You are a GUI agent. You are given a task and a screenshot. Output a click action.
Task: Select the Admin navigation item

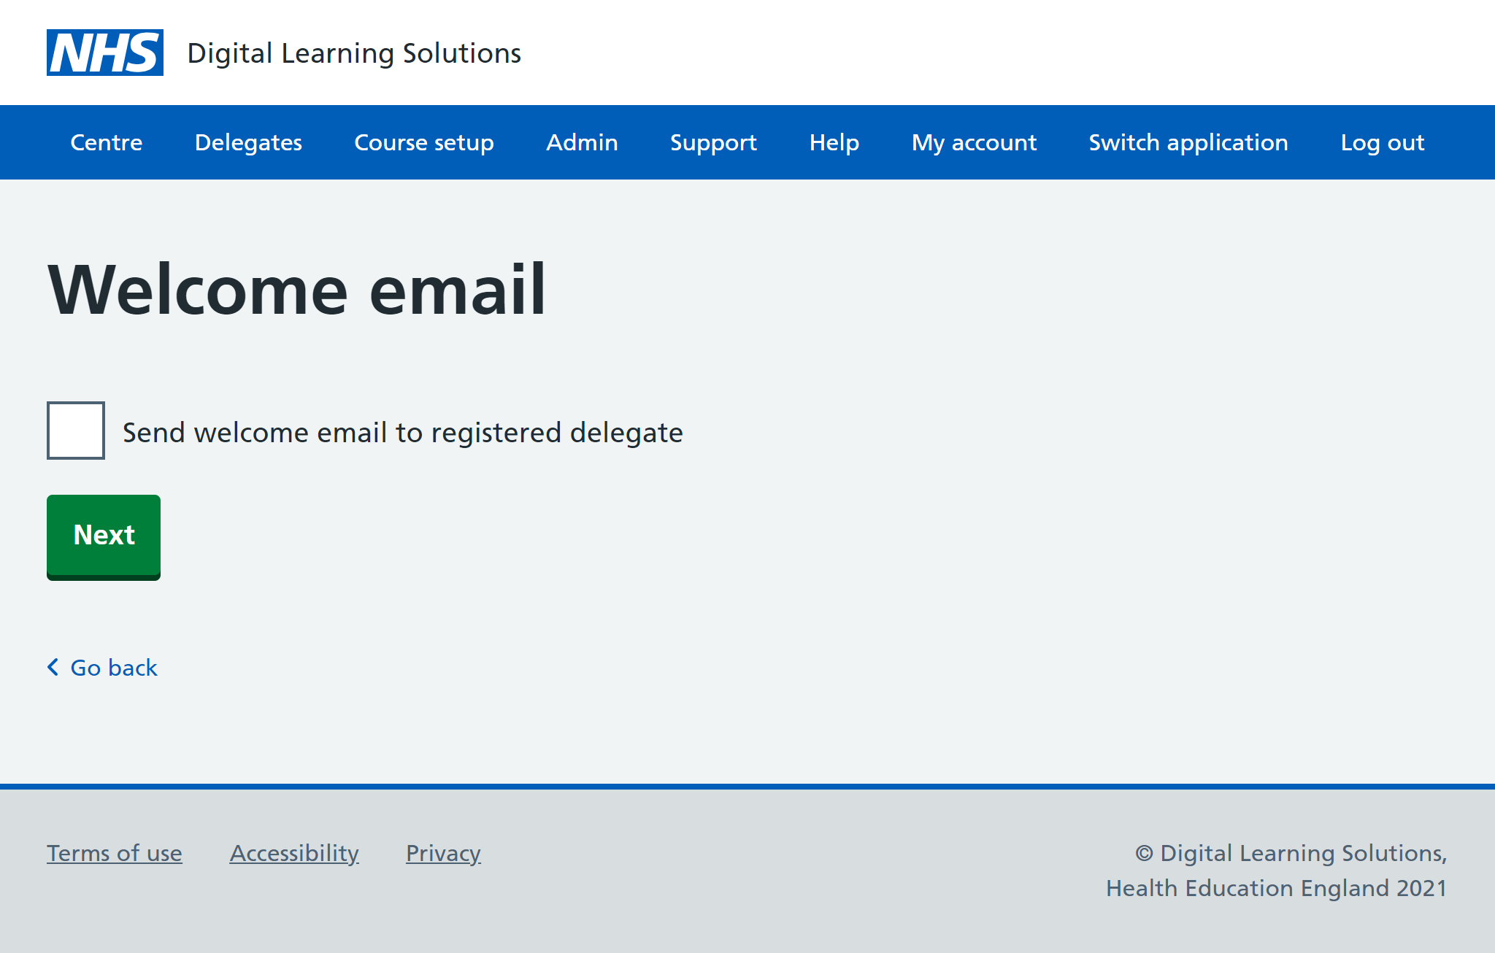(x=582, y=142)
